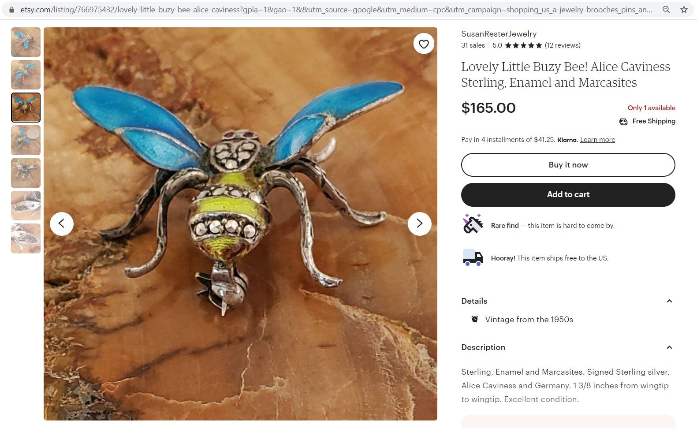Click the free shipping truck icon
Viewport: 697px width, 428px height.
pos(472,258)
